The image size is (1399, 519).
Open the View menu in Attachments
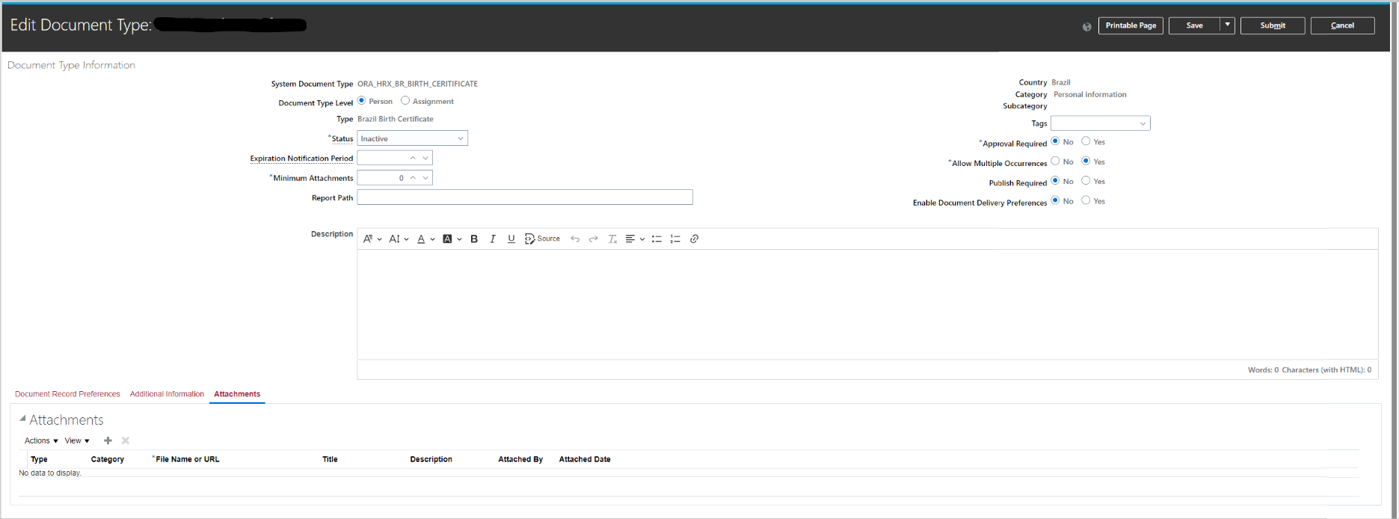77,440
